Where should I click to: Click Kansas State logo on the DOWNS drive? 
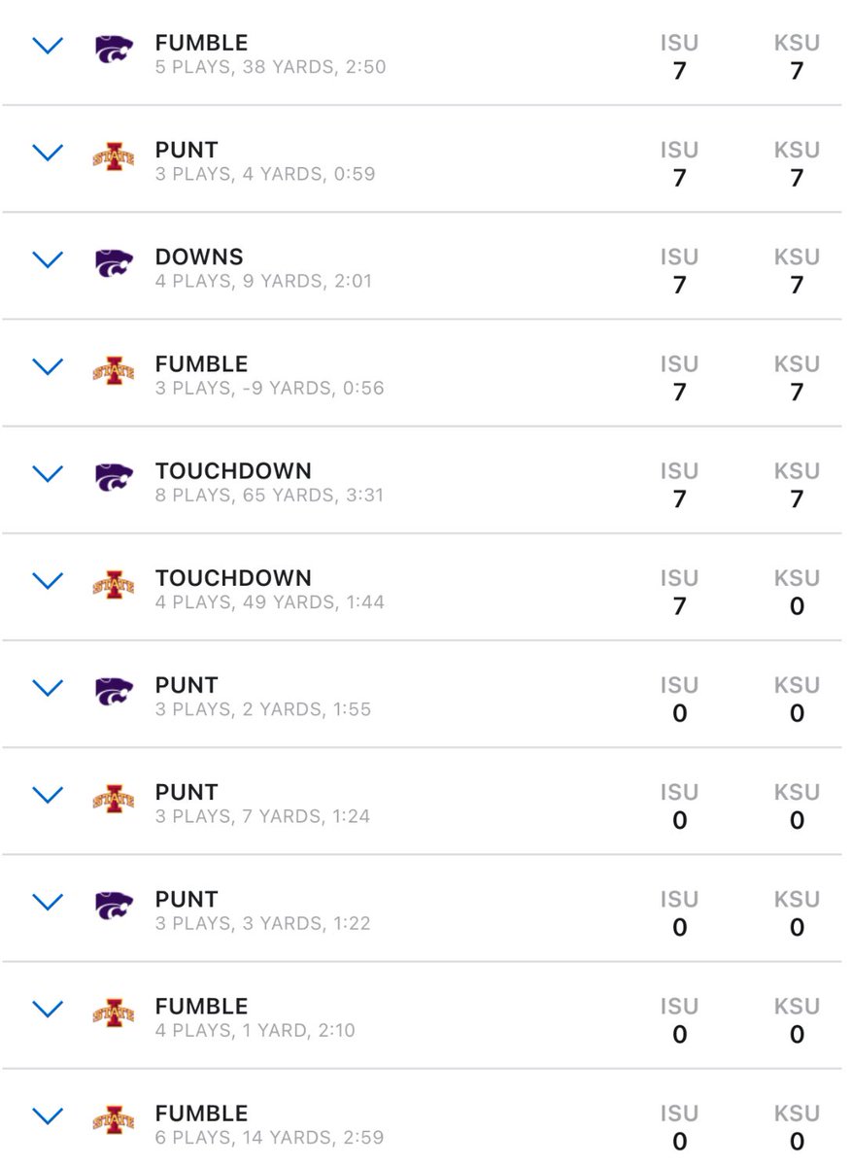(114, 262)
